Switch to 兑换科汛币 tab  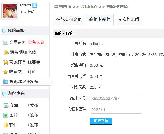pos(128,20)
